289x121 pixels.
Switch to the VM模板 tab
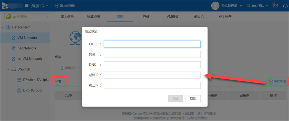pyautogui.click(x=172, y=17)
